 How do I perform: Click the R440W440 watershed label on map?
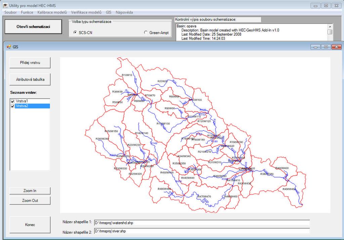(x=188, y=178)
